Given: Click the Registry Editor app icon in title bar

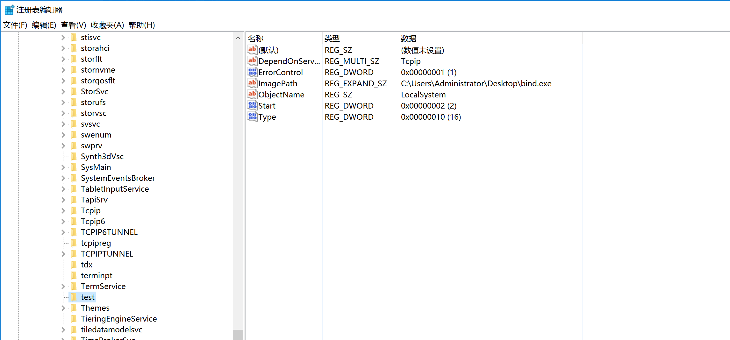Looking at the screenshot, I should coord(9,10).
